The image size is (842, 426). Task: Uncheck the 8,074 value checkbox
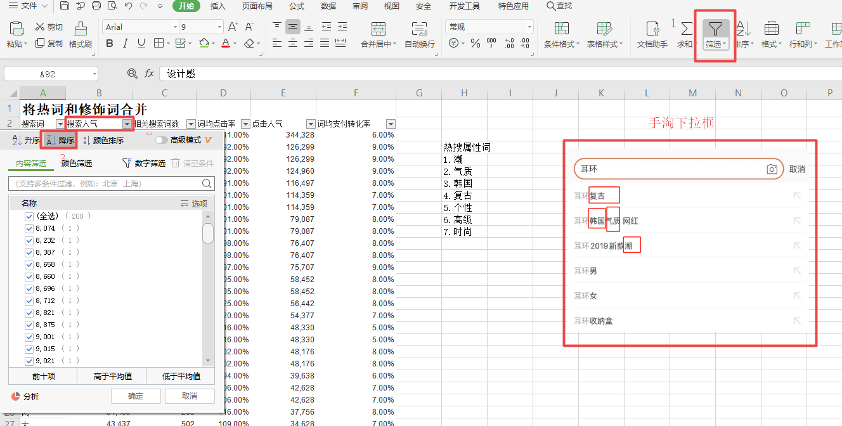[29, 228]
